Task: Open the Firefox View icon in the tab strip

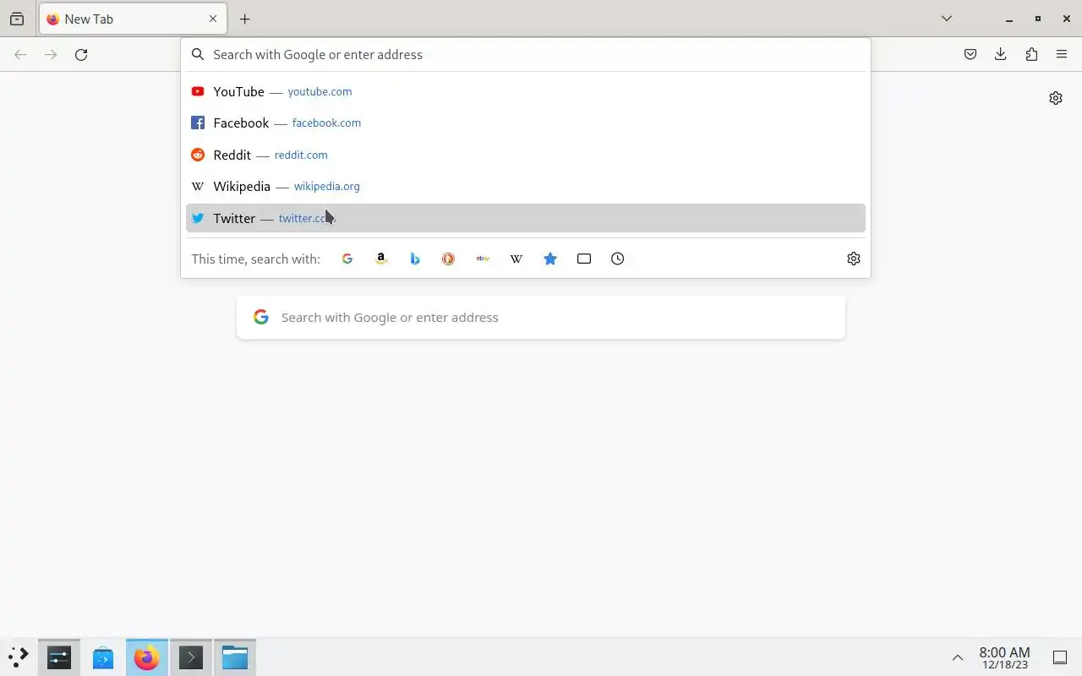Action: coord(17,19)
